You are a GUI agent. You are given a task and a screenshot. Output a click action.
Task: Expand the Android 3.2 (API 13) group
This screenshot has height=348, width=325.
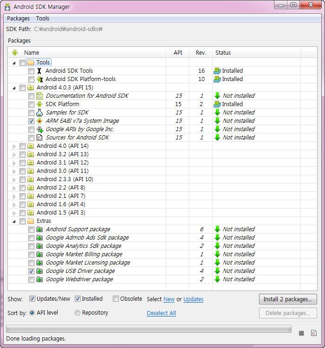14,155
